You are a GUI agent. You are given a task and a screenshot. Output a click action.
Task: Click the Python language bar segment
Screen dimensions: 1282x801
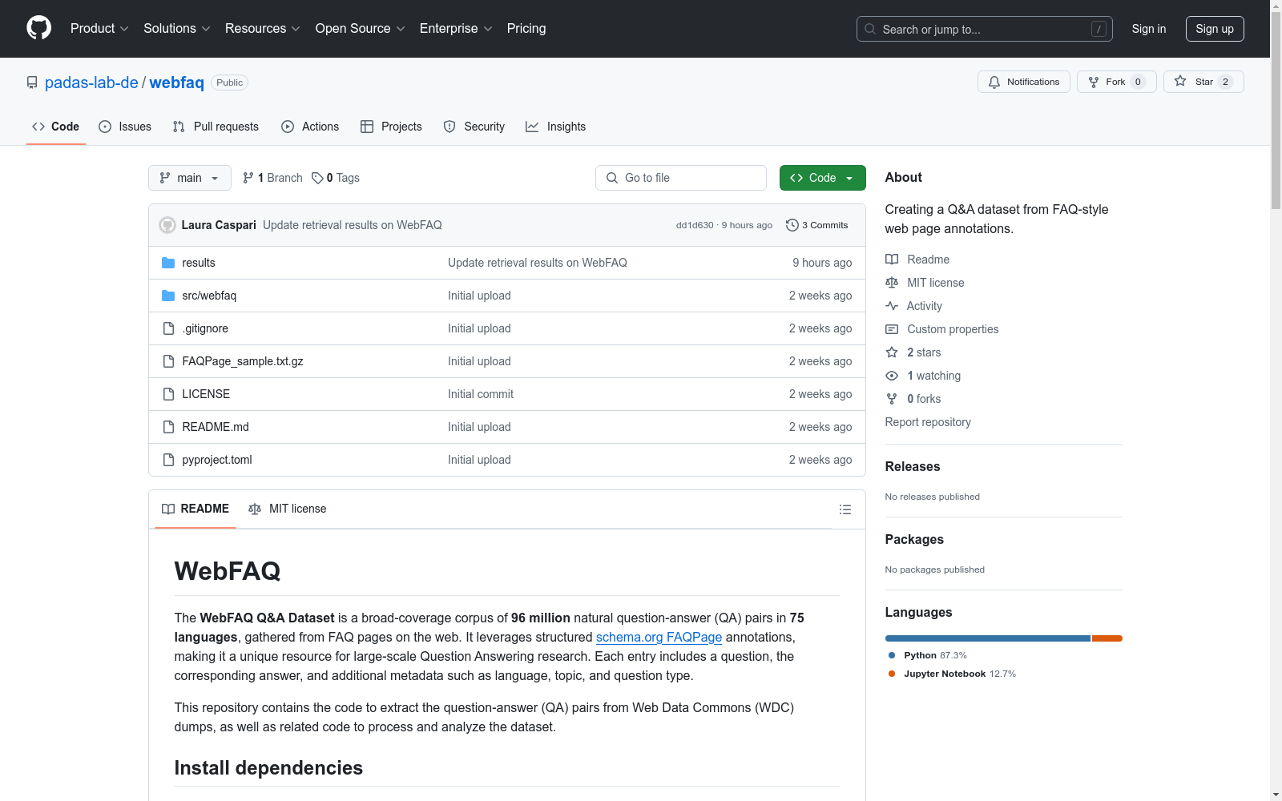click(x=988, y=638)
